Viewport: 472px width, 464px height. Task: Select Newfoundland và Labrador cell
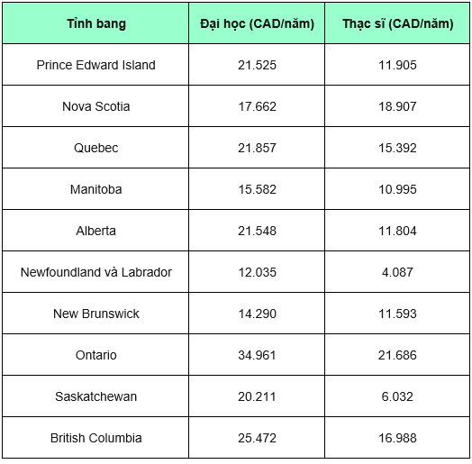(95, 272)
